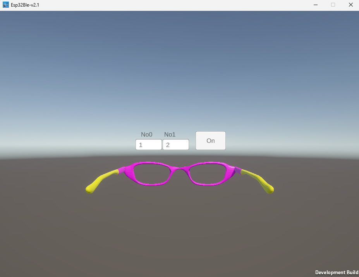Click the No0 text label
The image size is (359, 277).
tap(146, 134)
